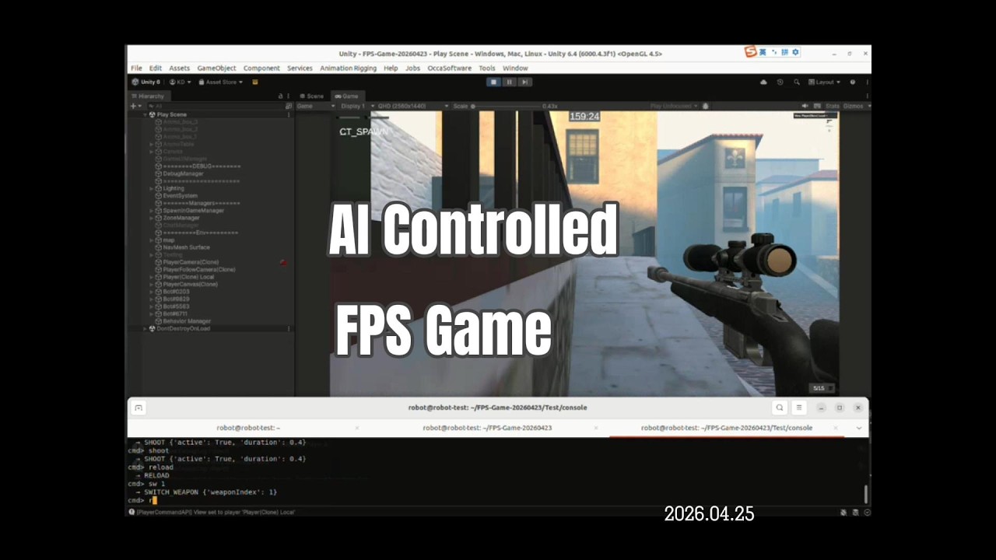This screenshot has height=560, width=996.
Task: Open the yellow package icon in toolbar
Action: (x=255, y=82)
